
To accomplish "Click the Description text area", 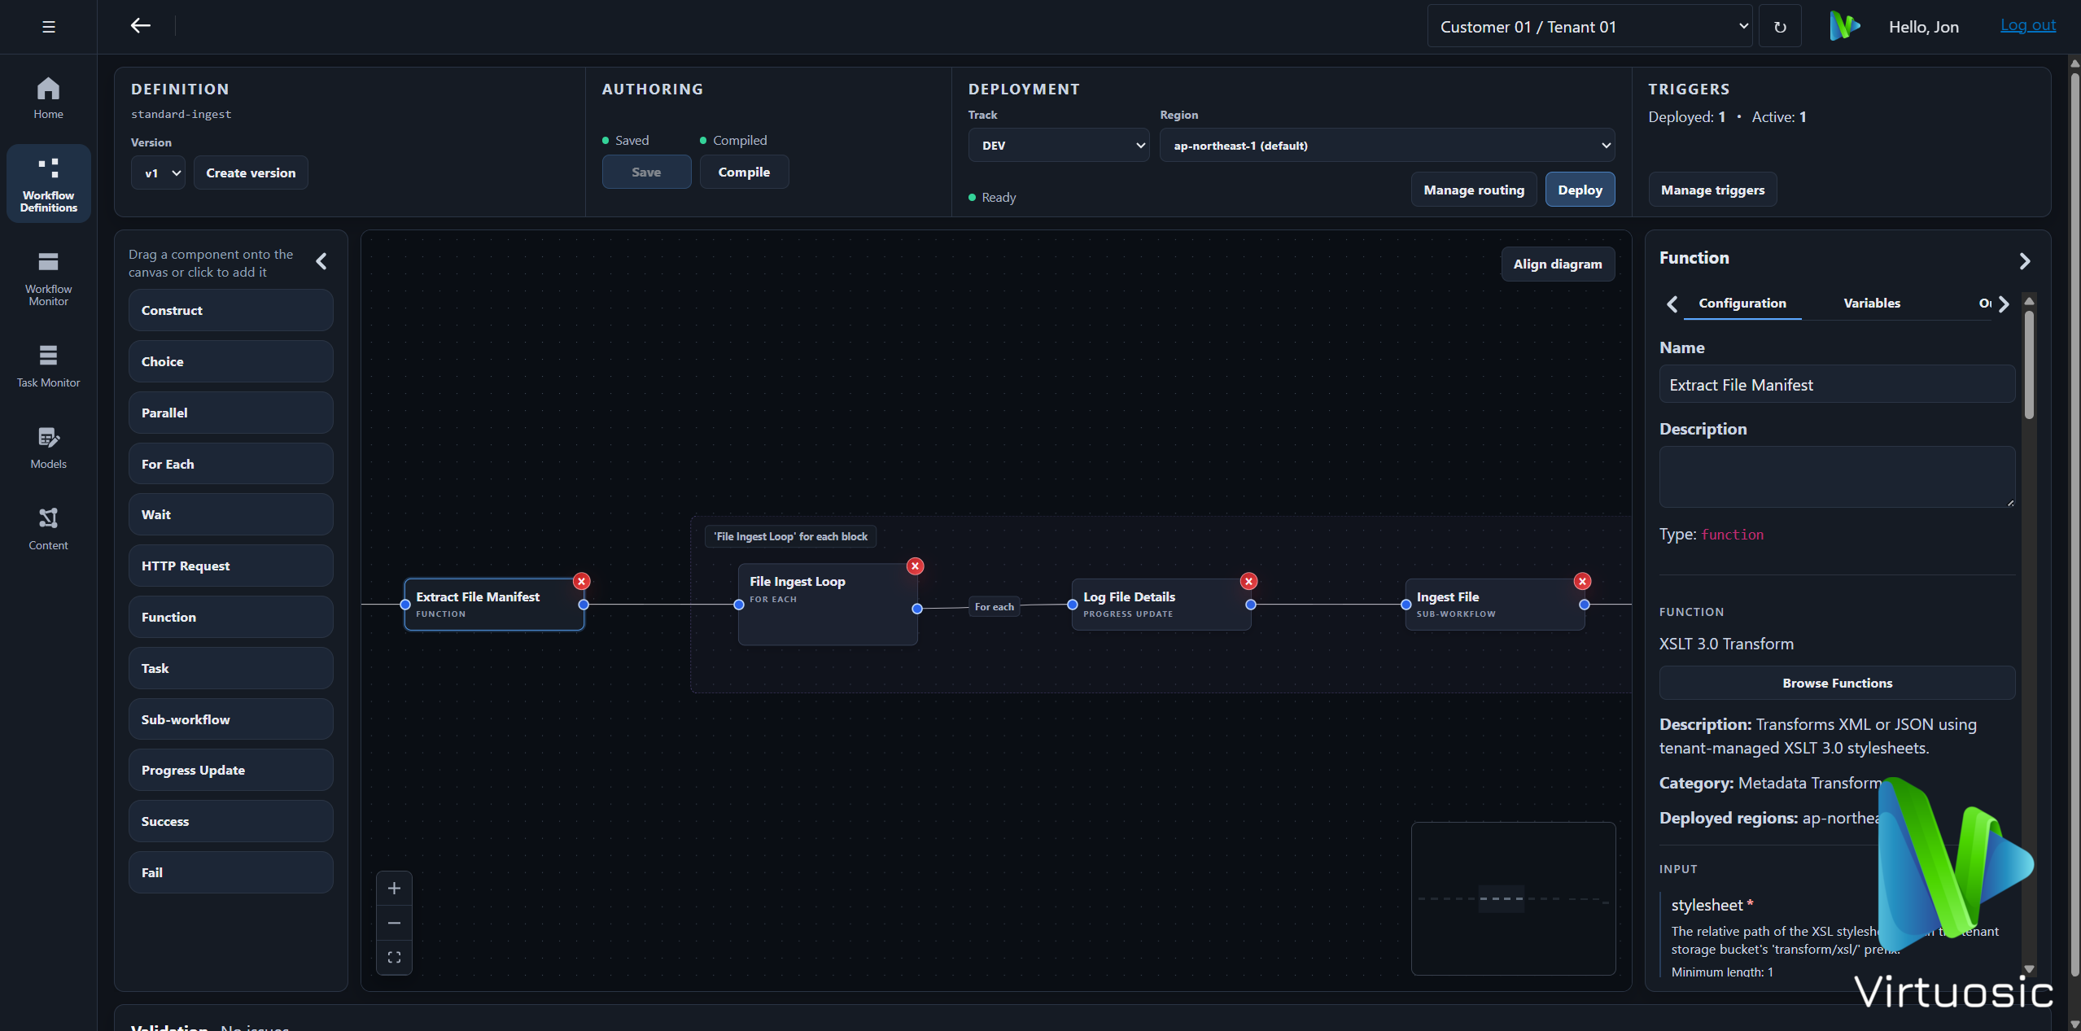I will pyautogui.click(x=1837, y=477).
